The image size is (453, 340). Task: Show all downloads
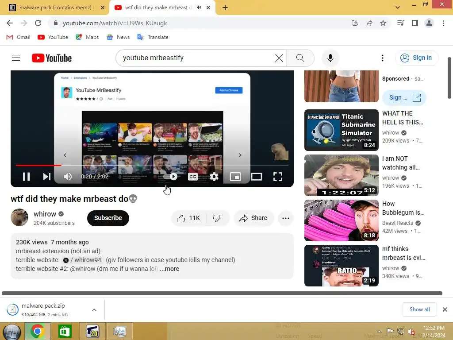[x=419, y=309]
